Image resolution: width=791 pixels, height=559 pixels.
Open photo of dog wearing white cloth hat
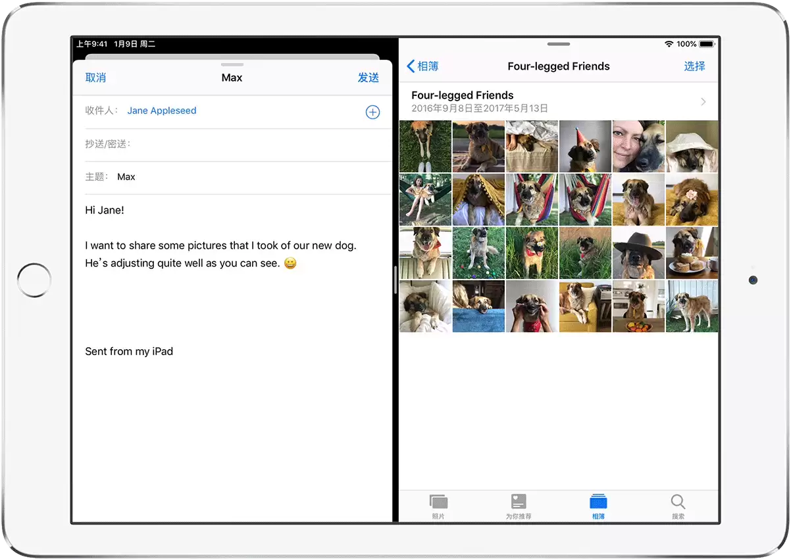(x=692, y=146)
